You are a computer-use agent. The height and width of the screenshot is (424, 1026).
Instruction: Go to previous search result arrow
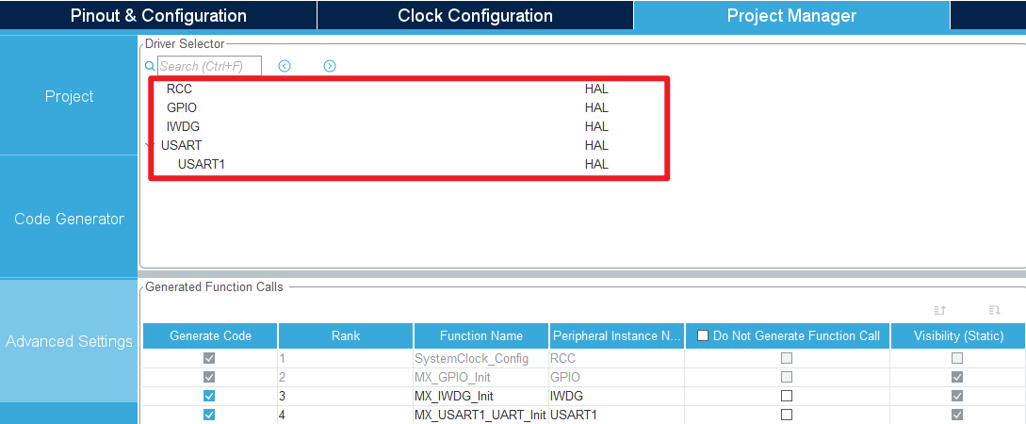[x=284, y=66]
